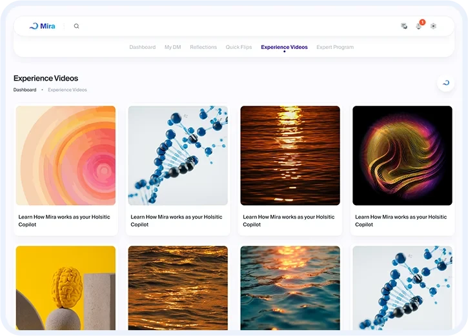Click the title under the first-row DNA video
468x336 pixels.
[x=176, y=221]
